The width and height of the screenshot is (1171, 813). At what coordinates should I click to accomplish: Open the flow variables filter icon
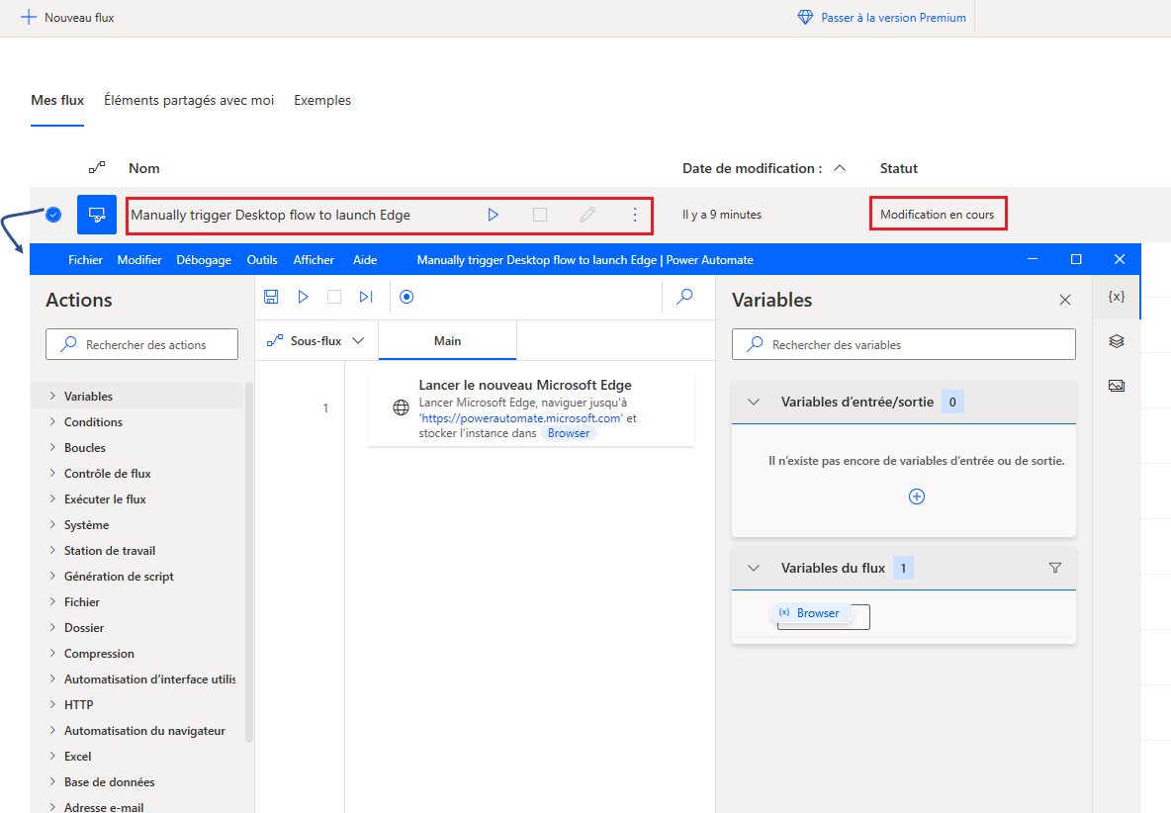coord(1055,568)
